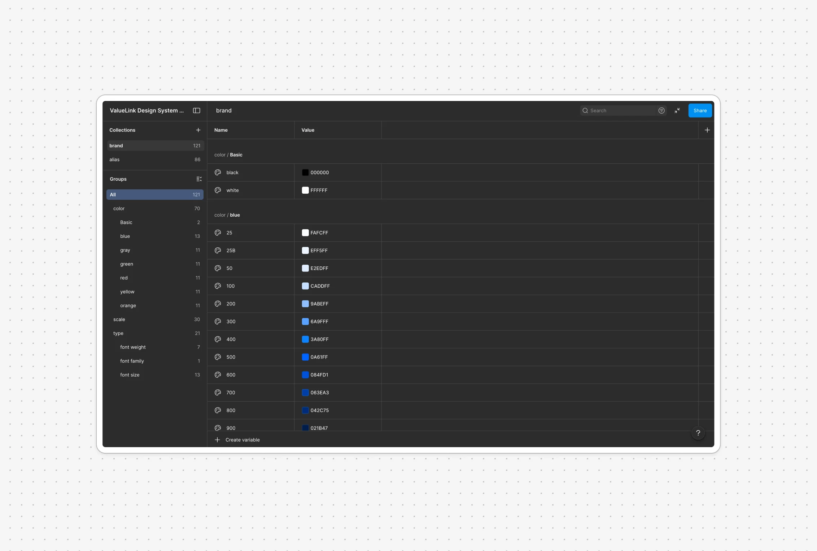The height and width of the screenshot is (551, 817).
Task: Click the color variable icon beside 500
Action: [x=218, y=357]
